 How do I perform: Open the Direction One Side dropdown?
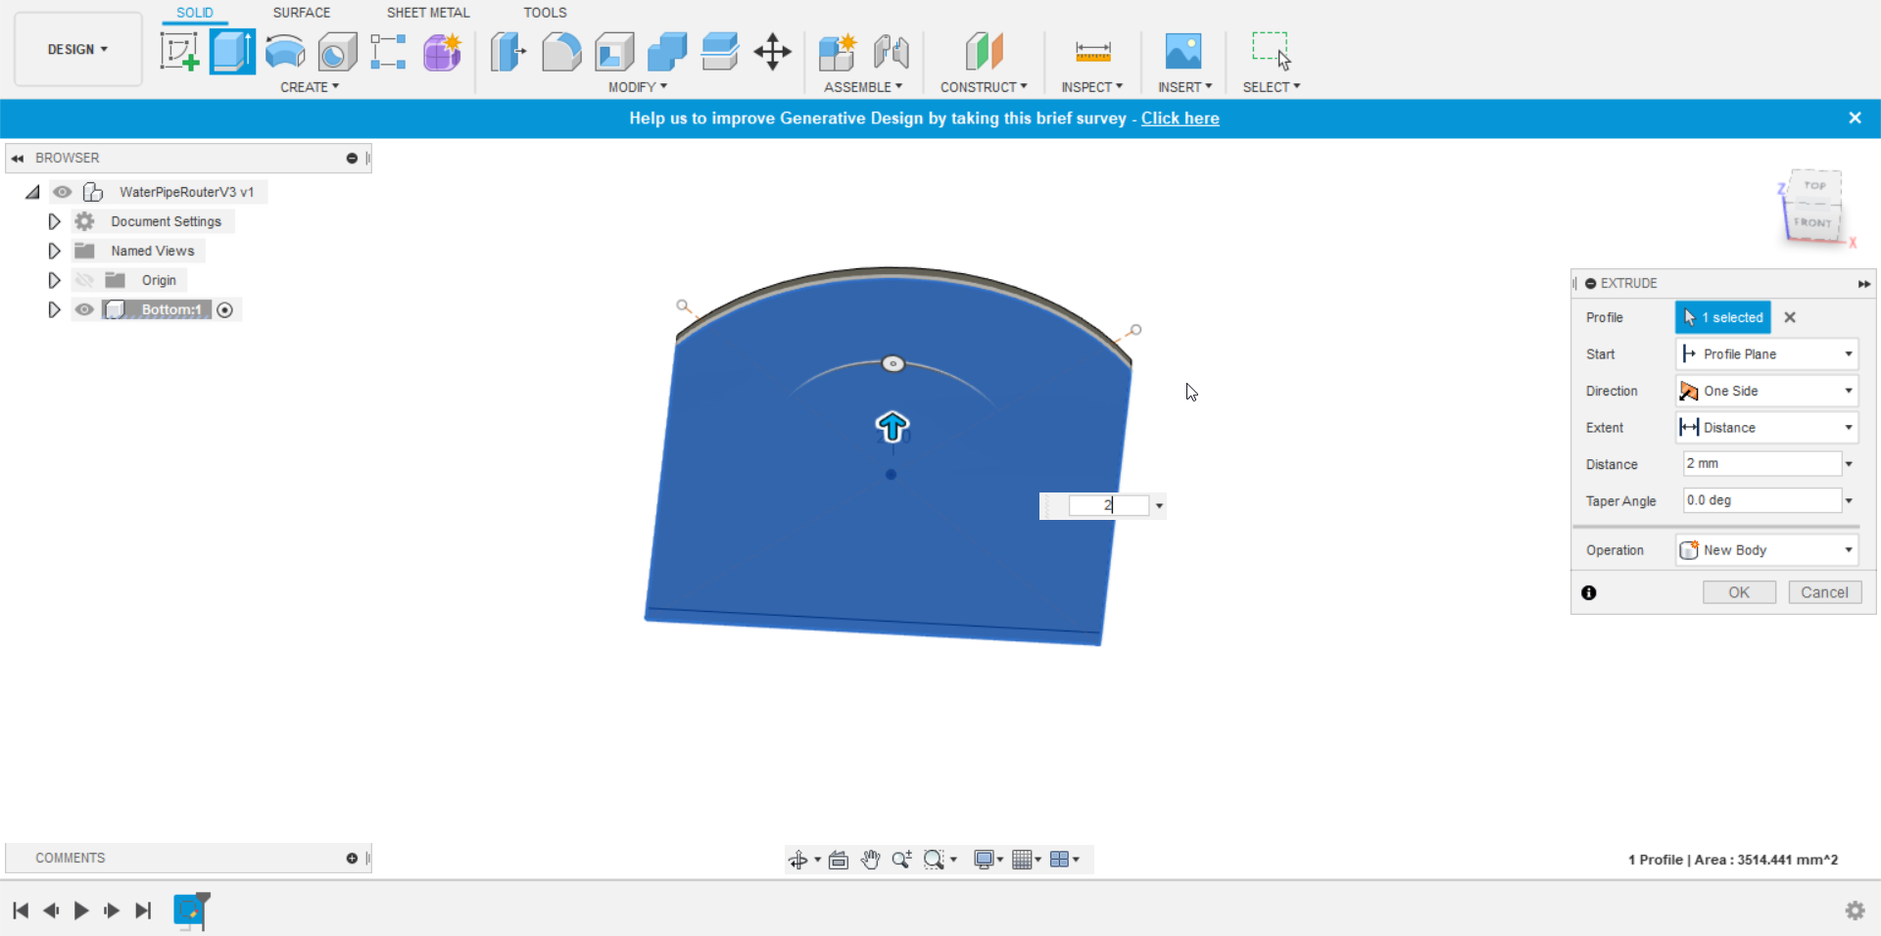(x=1766, y=391)
